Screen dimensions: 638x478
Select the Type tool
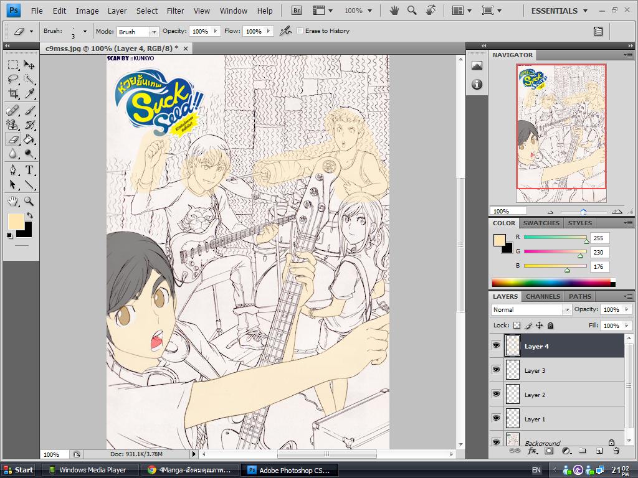29,170
